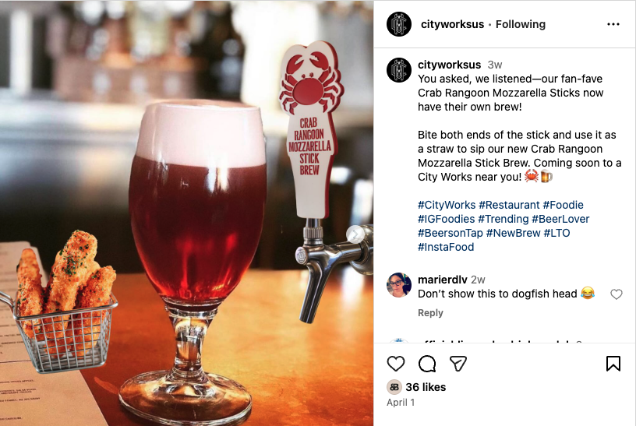The image size is (636, 426).
Task: Share post with paper plane icon
Action: click(x=458, y=364)
